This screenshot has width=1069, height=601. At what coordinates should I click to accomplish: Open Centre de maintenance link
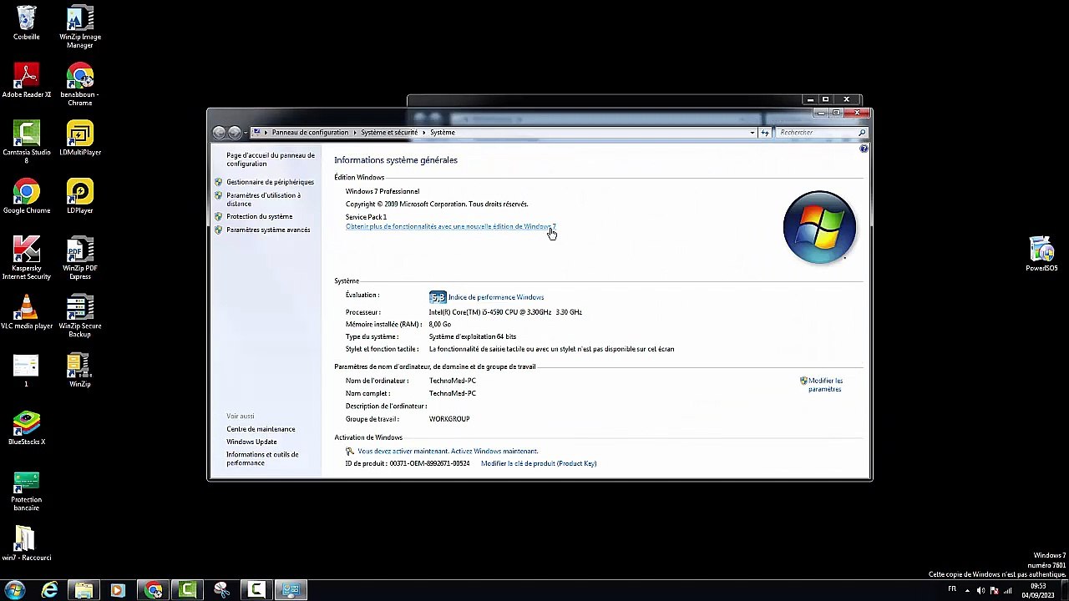261,429
